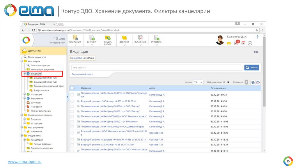Screen dimensions: 298x167
Task: Select checkbox for Письмо входящее ВХ-Центр-000023
Action: click(72, 122)
